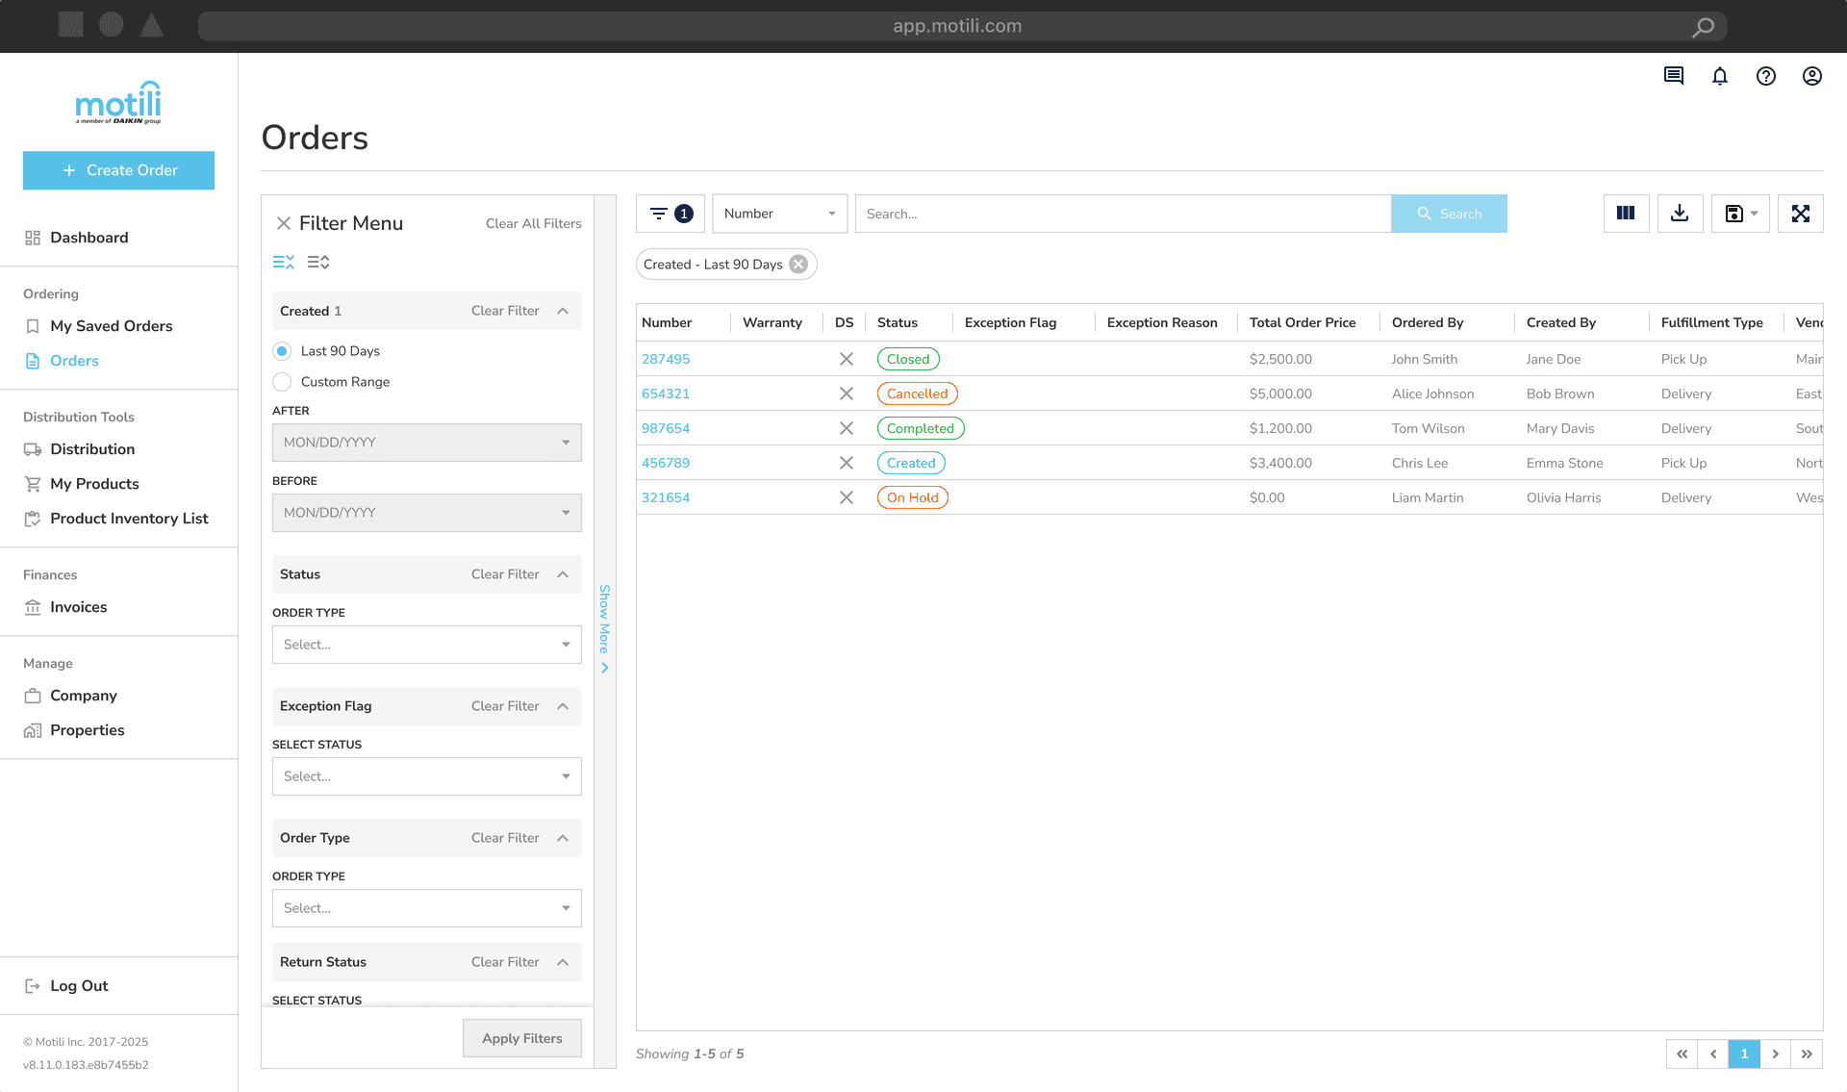Expand the table to fullscreen
The height and width of the screenshot is (1092, 1847).
(1801, 214)
